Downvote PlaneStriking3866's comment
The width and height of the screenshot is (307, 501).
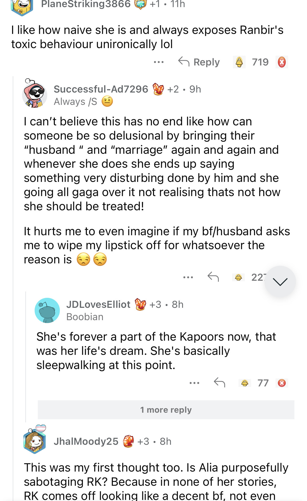click(x=282, y=62)
